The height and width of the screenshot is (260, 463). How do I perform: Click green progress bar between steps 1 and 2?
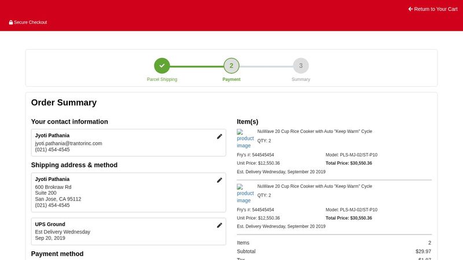click(x=197, y=66)
